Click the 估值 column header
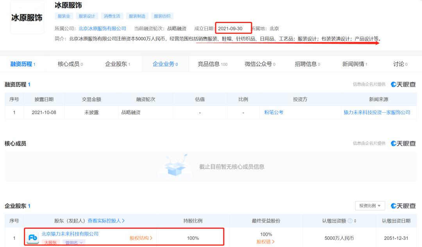 coord(200,99)
